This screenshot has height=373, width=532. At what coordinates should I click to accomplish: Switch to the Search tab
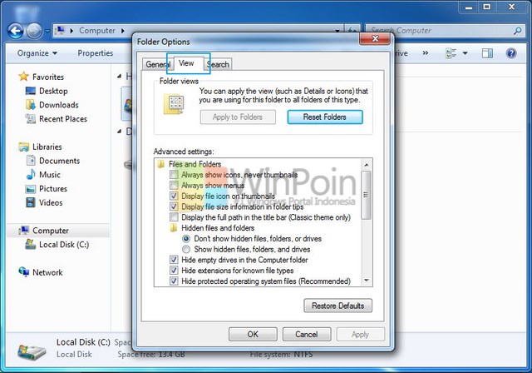(x=218, y=64)
